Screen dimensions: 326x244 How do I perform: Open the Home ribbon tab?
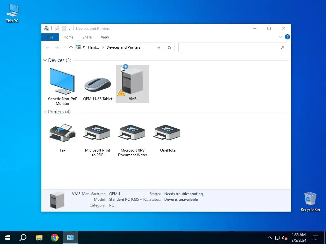pyautogui.click(x=68, y=37)
